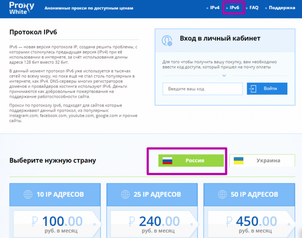Click the Войти login button
This screenshot has width=302, height=238.
267,89
